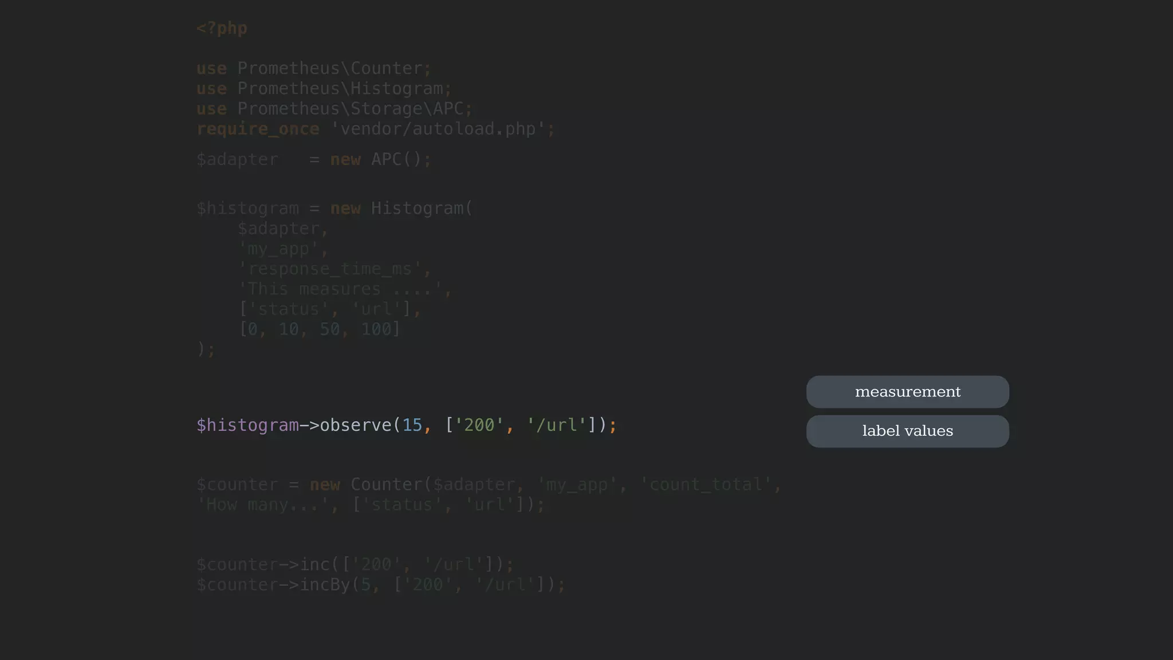Click the number 15 in the observe call
Image resolution: width=1173 pixels, height=660 pixels.
tap(412, 425)
